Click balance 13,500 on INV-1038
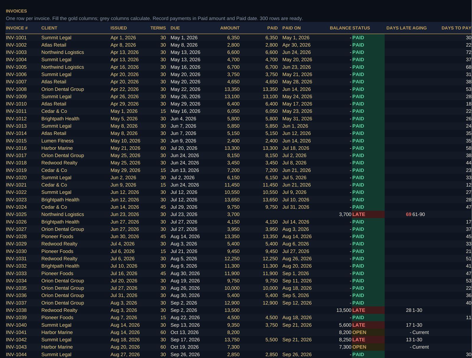 pyautogui.click(x=344, y=310)
